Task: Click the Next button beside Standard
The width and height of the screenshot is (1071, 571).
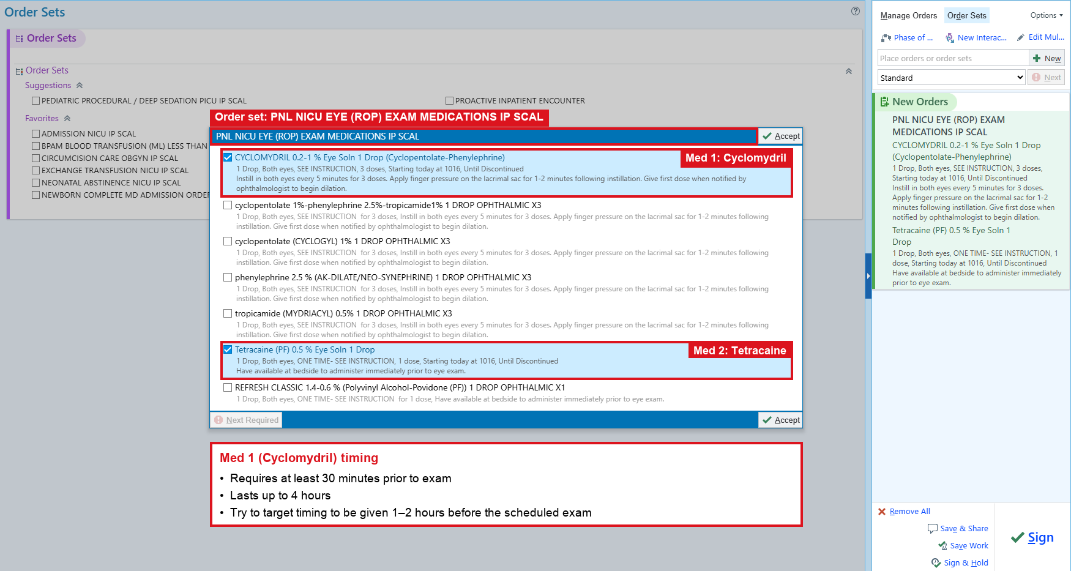Action: pyautogui.click(x=1047, y=77)
